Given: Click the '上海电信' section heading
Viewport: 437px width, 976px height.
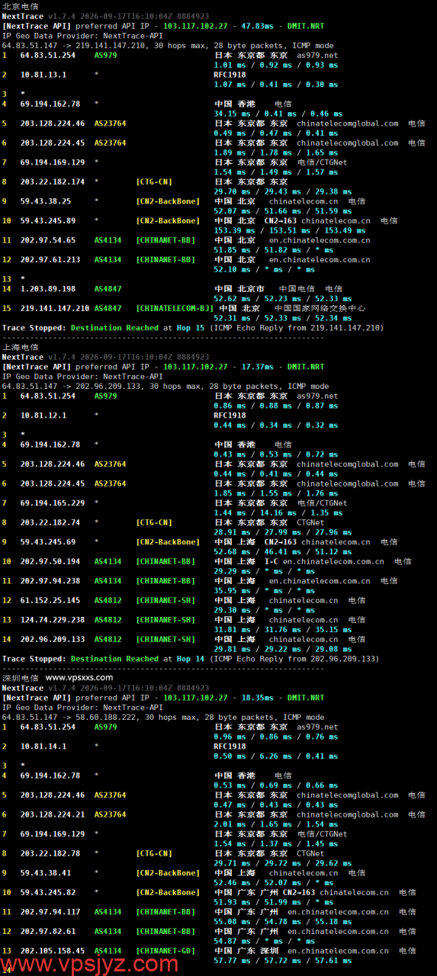Looking at the screenshot, I should click(x=20, y=347).
